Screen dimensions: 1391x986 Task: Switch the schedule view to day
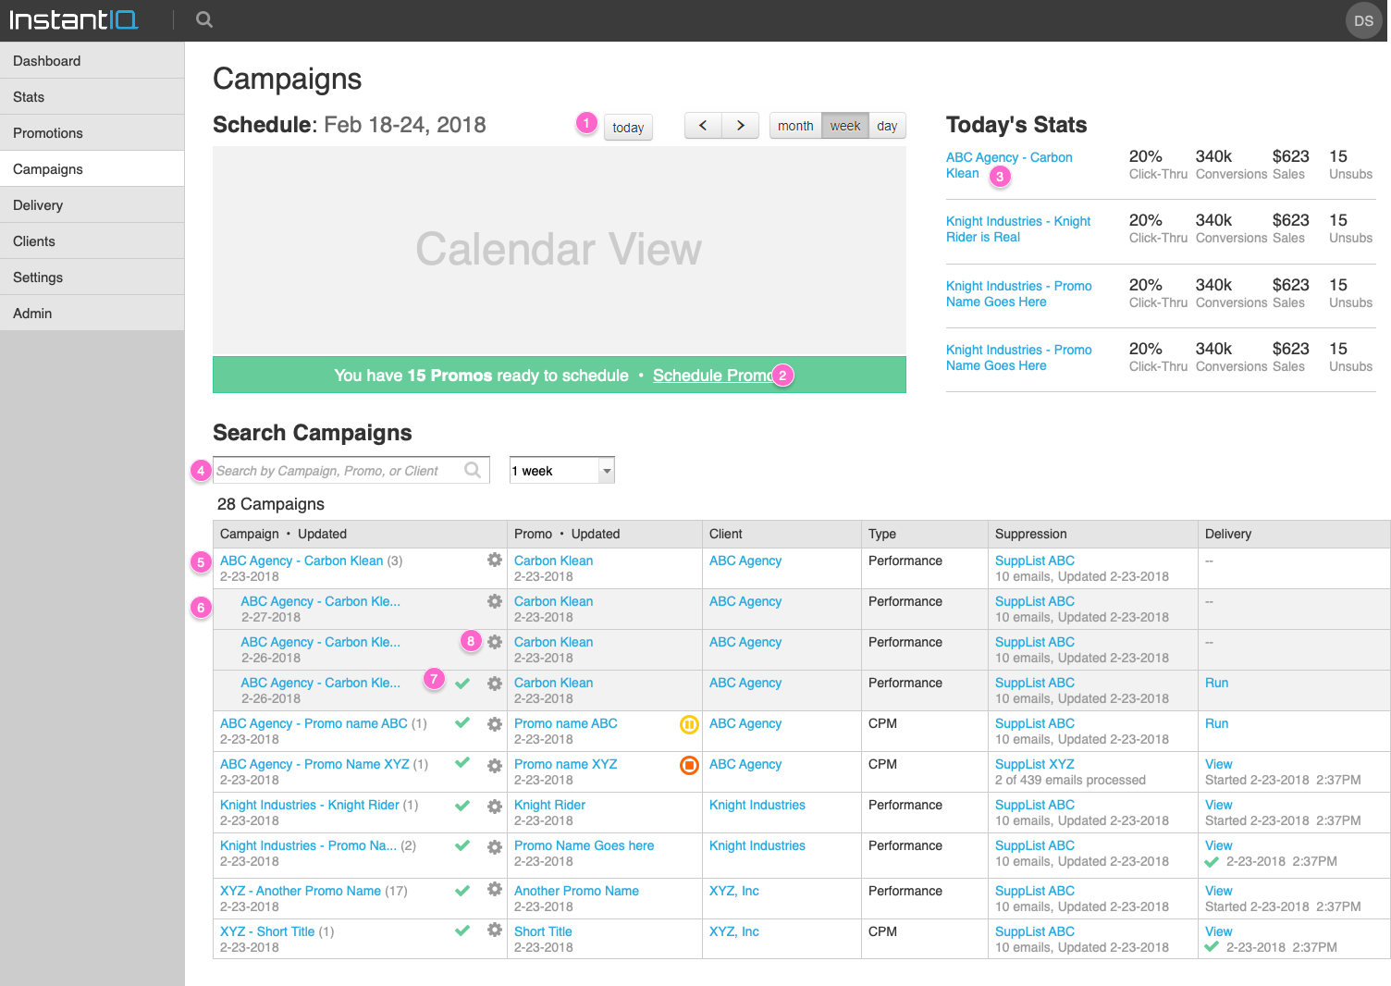pos(886,125)
